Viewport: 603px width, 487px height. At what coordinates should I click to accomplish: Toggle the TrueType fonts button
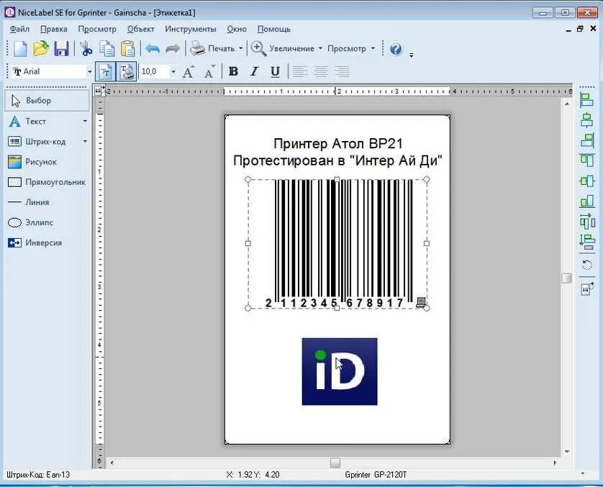(x=105, y=71)
